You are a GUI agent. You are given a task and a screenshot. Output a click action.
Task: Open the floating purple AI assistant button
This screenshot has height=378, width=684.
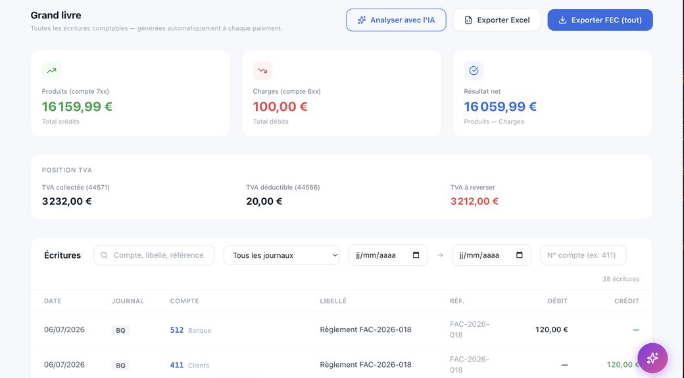(x=652, y=358)
